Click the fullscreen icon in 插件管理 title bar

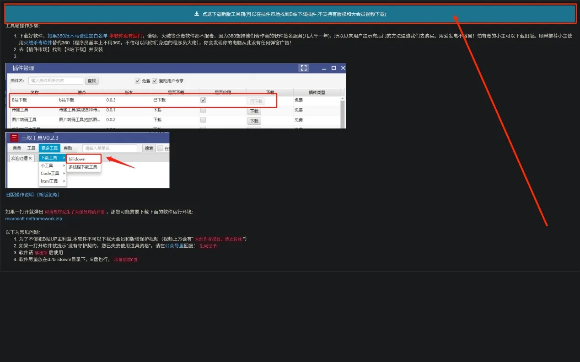304,68
